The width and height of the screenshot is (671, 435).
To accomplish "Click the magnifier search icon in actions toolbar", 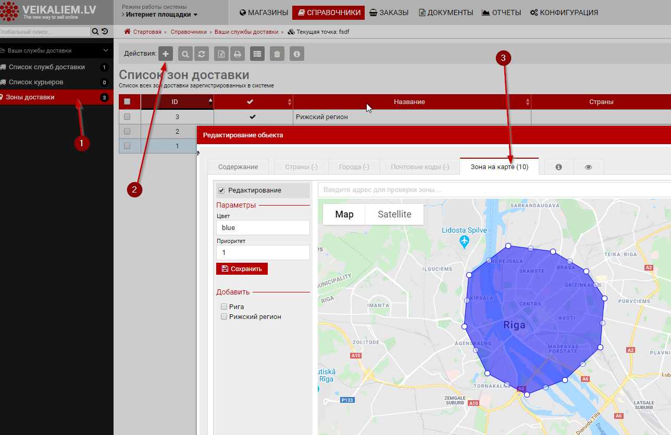I will [185, 54].
